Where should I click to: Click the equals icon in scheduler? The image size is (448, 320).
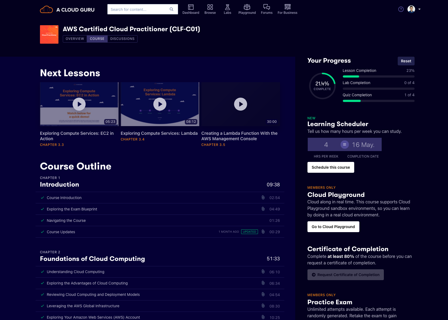(x=344, y=145)
